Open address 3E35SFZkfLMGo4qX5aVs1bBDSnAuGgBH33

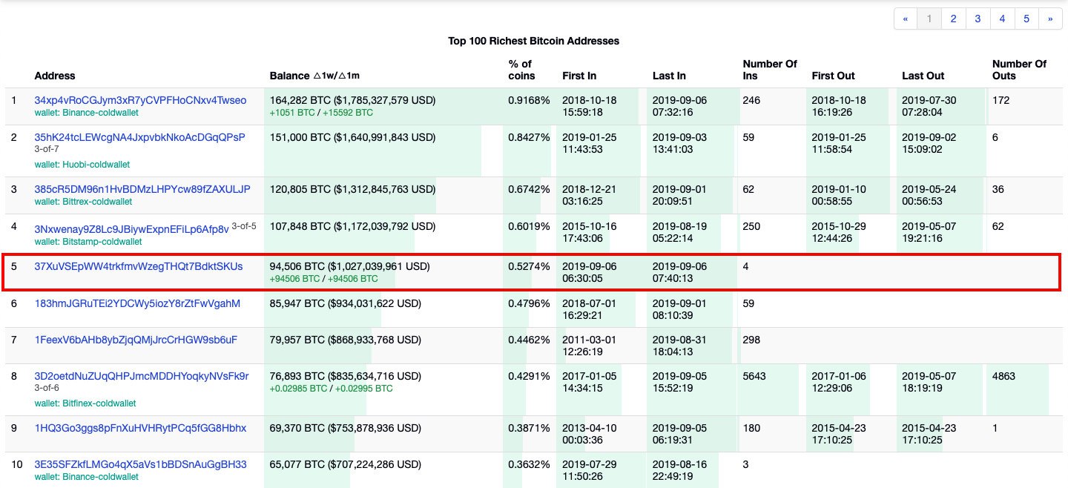click(140, 464)
